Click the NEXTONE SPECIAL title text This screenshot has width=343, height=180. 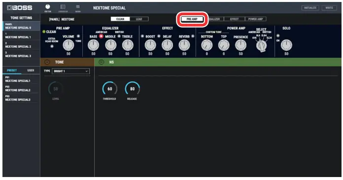[109, 8]
